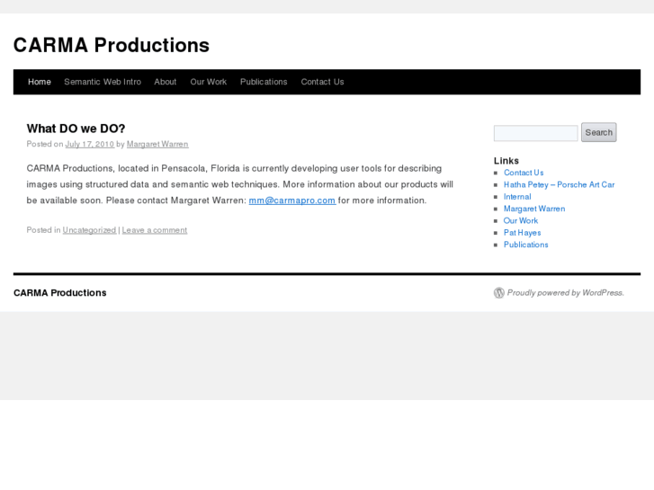This screenshot has height=490, width=654.
Task: Open the Home menu item
Action: point(40,82)
